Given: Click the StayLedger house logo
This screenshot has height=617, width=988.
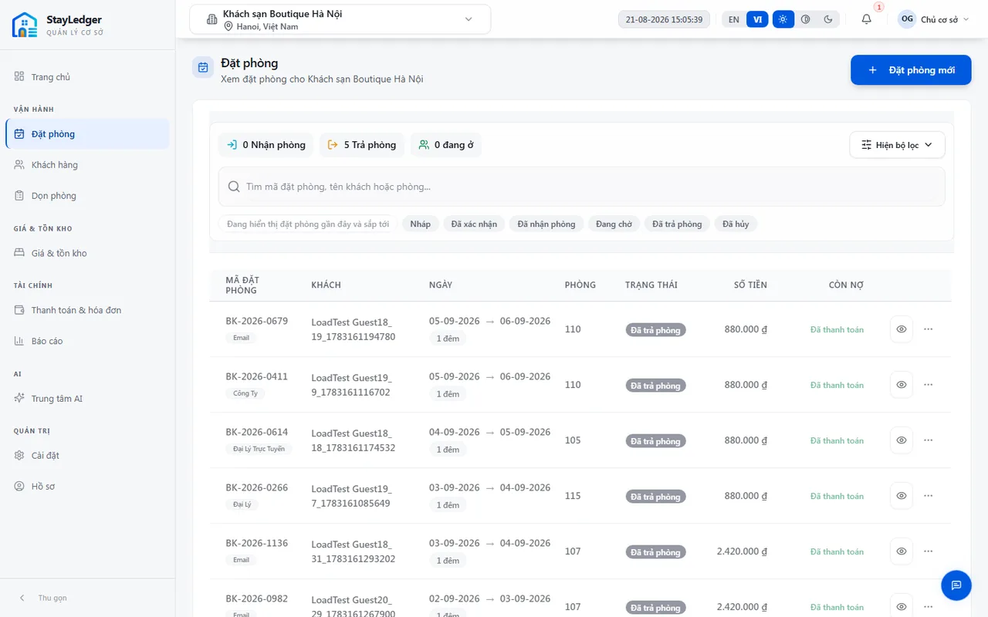Looking at the screenshot, I should pyautogui.click(x=25, y=25).
